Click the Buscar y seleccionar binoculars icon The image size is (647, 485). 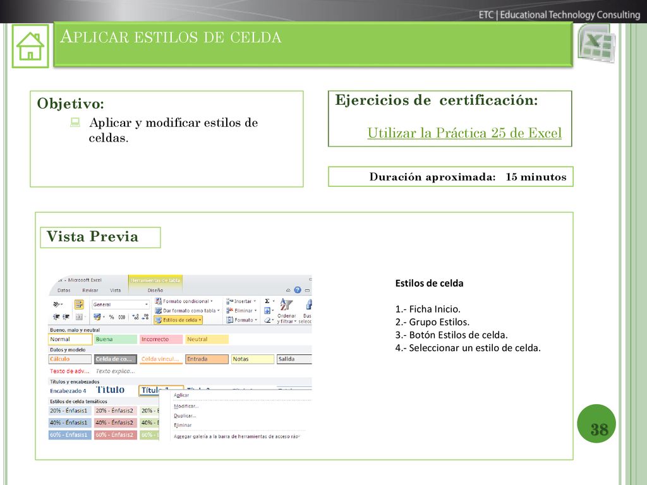coord(306,311)
